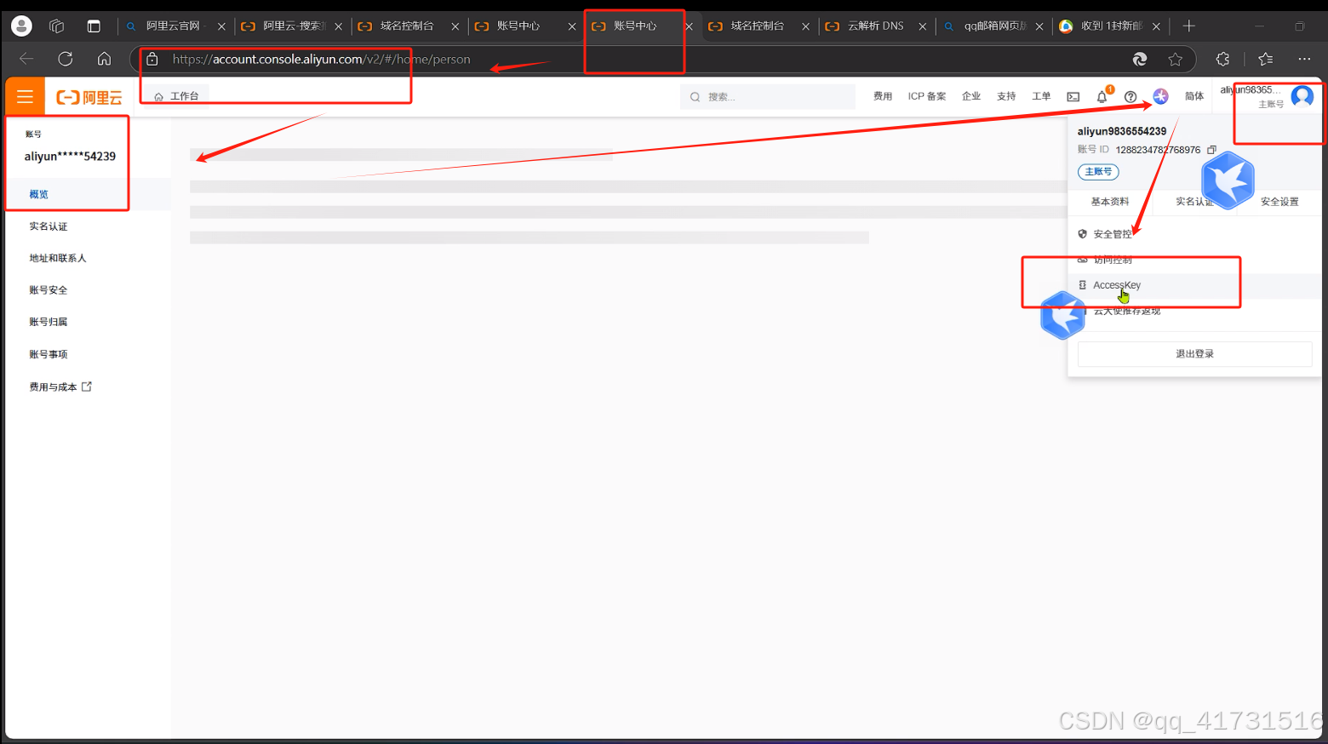This screenshot has height=744, width=1328.
Task: Open the 工作台 workbench link
Action: click(x=176, y=96)
